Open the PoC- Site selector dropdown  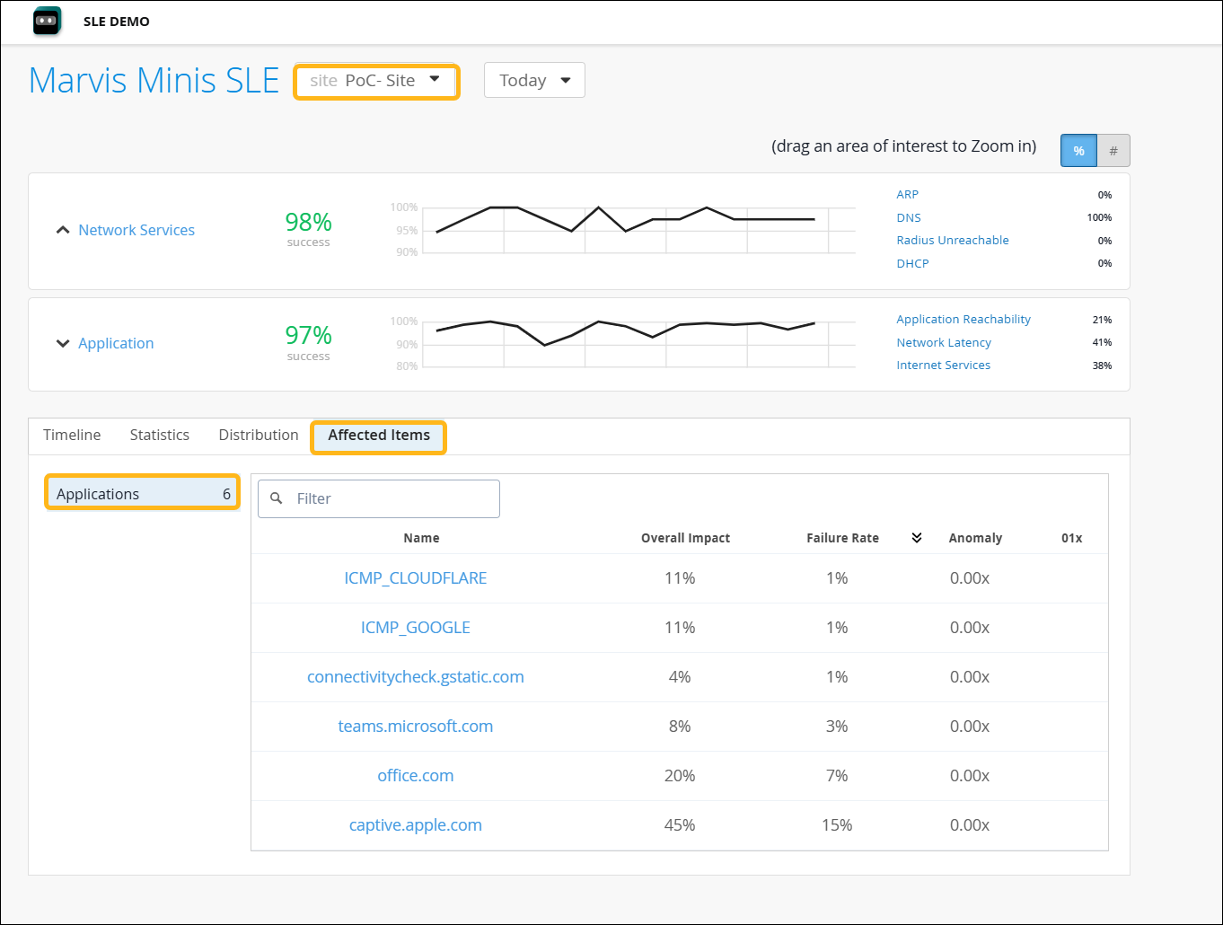[376, 80]
